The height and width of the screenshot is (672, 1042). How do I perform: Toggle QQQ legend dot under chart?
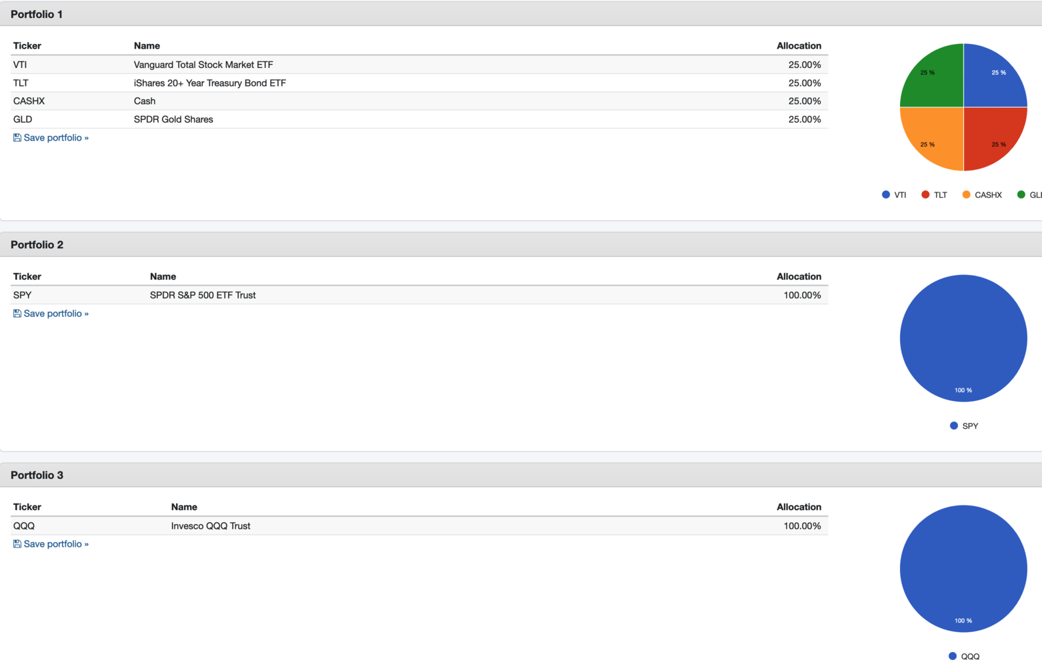tap(953, 656)
